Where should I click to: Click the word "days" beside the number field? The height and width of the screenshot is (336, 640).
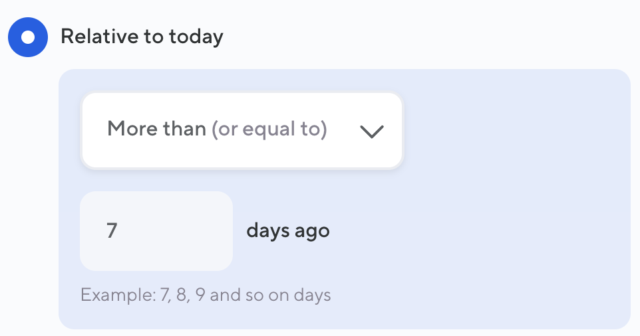pos(269,231)
